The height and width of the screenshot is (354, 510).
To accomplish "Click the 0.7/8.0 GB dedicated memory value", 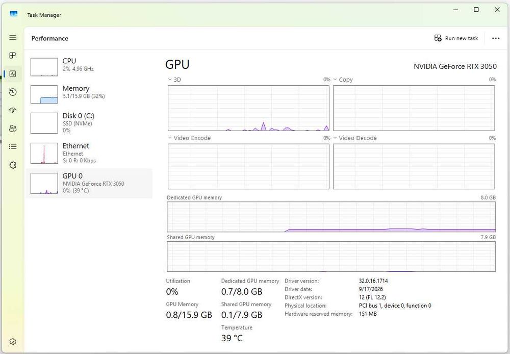I will tap(242, 292).
